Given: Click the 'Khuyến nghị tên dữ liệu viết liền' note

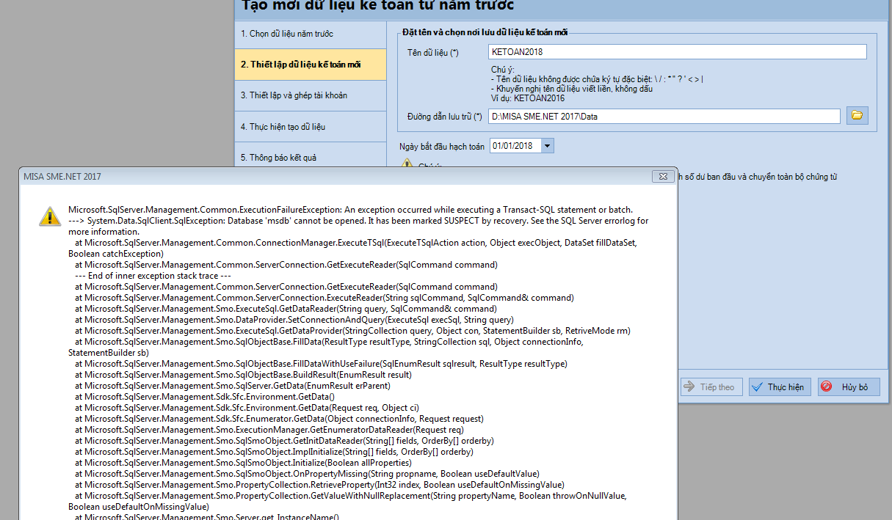Looking at the screenshot, I should [x=572, y=89].
